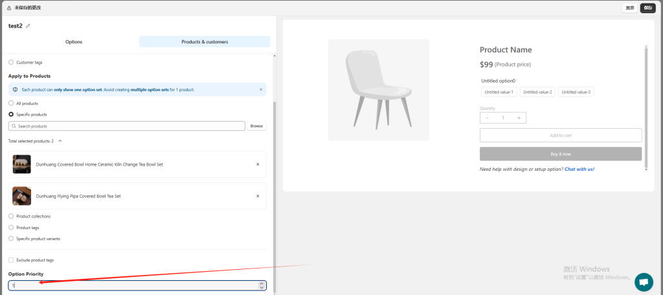Click Dunhuang Flying Pipa product thumbnail
This screenshot has width=663, height=295.
click(x=22, y=196)
